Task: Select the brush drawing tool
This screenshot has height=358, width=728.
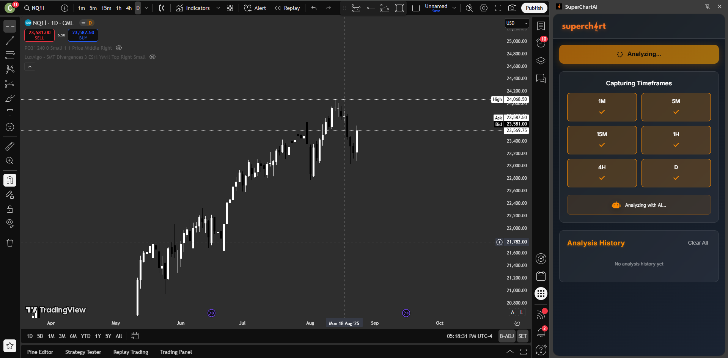Action: [10, 98]
